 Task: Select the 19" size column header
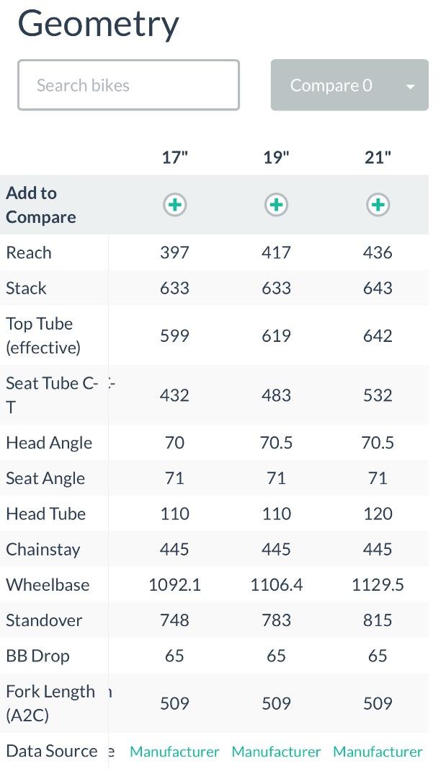tap(277, 157)
